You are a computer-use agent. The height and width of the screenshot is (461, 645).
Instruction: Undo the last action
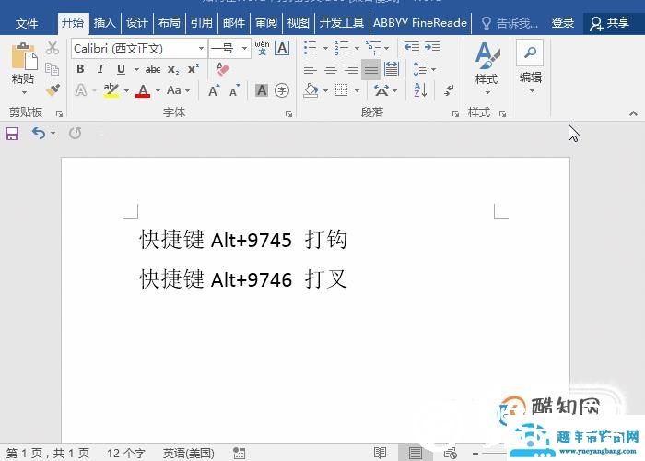[39, 134]
